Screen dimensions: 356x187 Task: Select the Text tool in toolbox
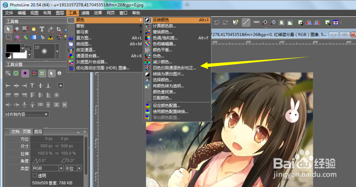42,29
